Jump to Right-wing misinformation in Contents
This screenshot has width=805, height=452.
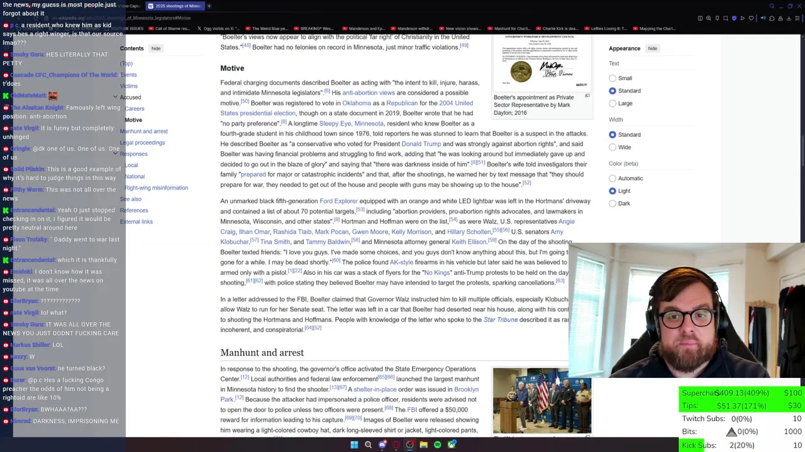(156, 188)
